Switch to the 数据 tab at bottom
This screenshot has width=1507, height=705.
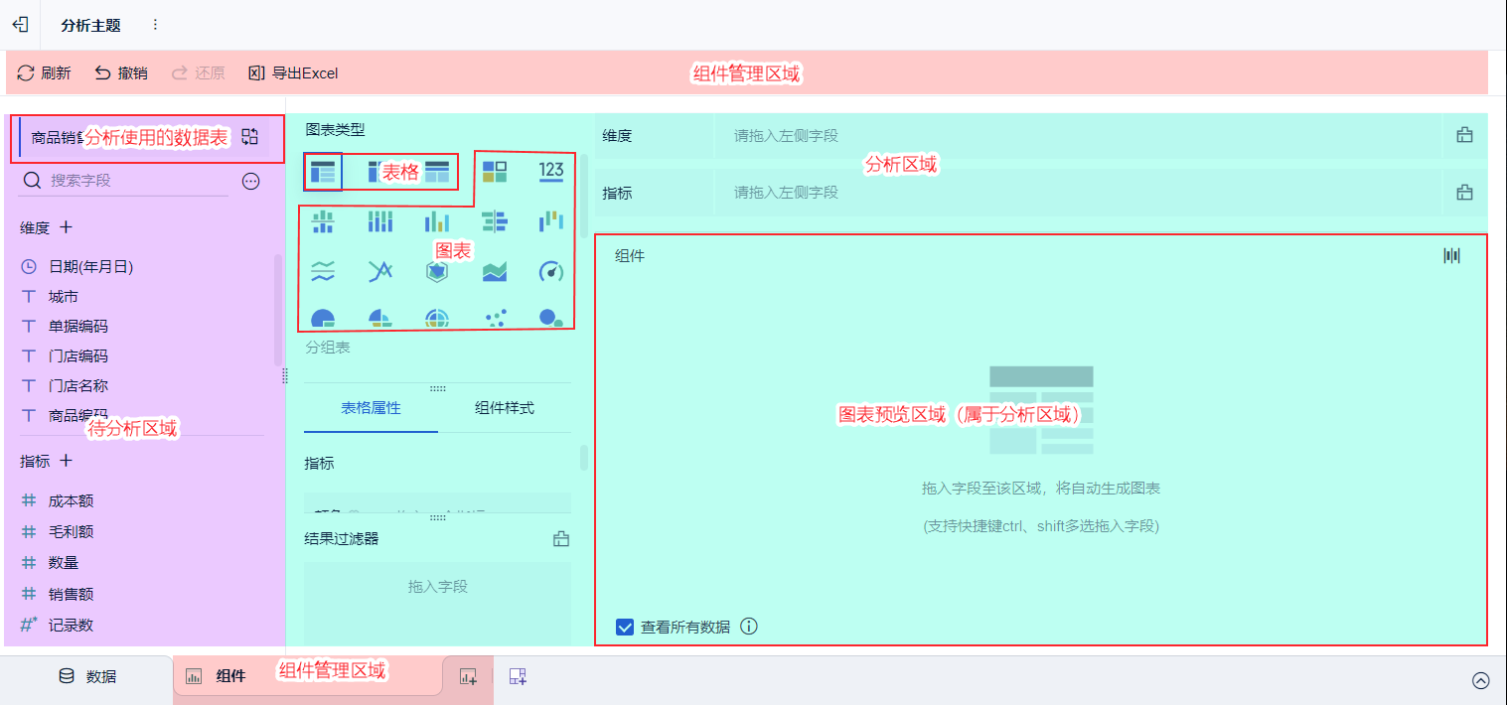[87, 676]
